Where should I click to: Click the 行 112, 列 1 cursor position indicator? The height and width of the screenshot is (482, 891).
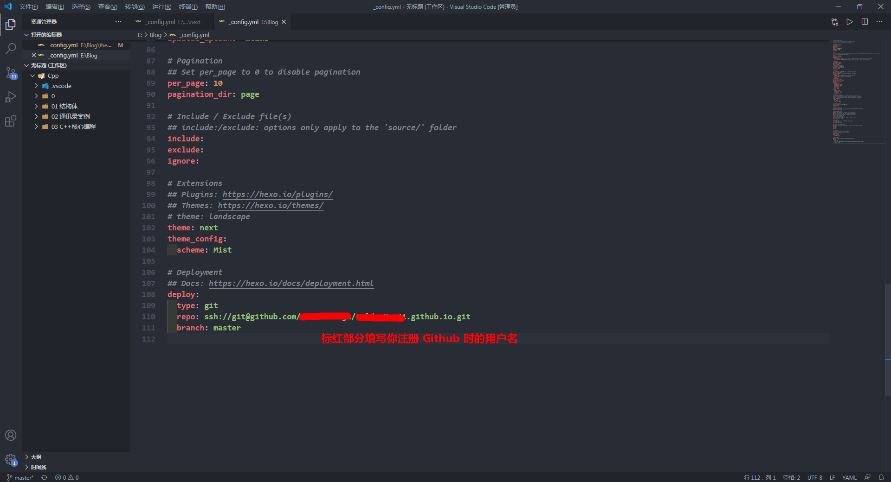tap(760, 477)
